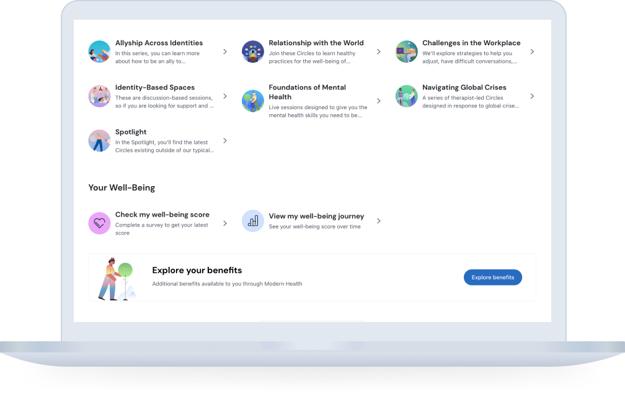Click 'Additional benefits available to you' text

coord(227,284)
